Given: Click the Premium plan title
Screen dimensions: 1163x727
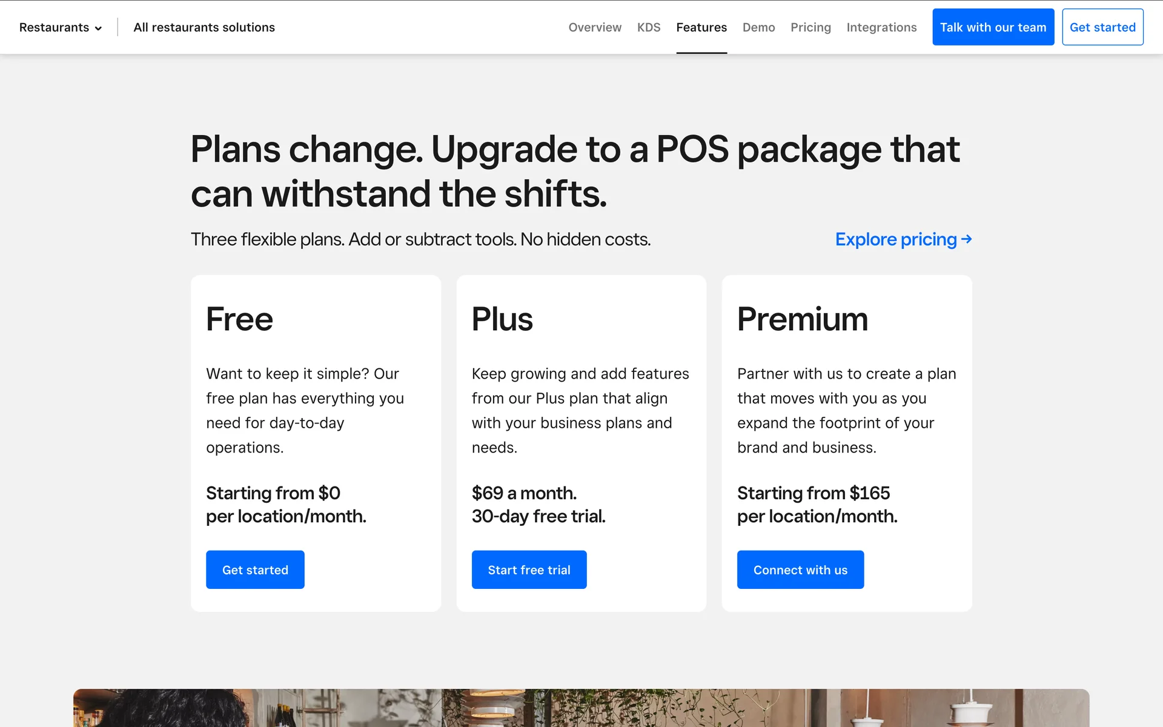Looking at the screenshot, I should coord(802,319).
